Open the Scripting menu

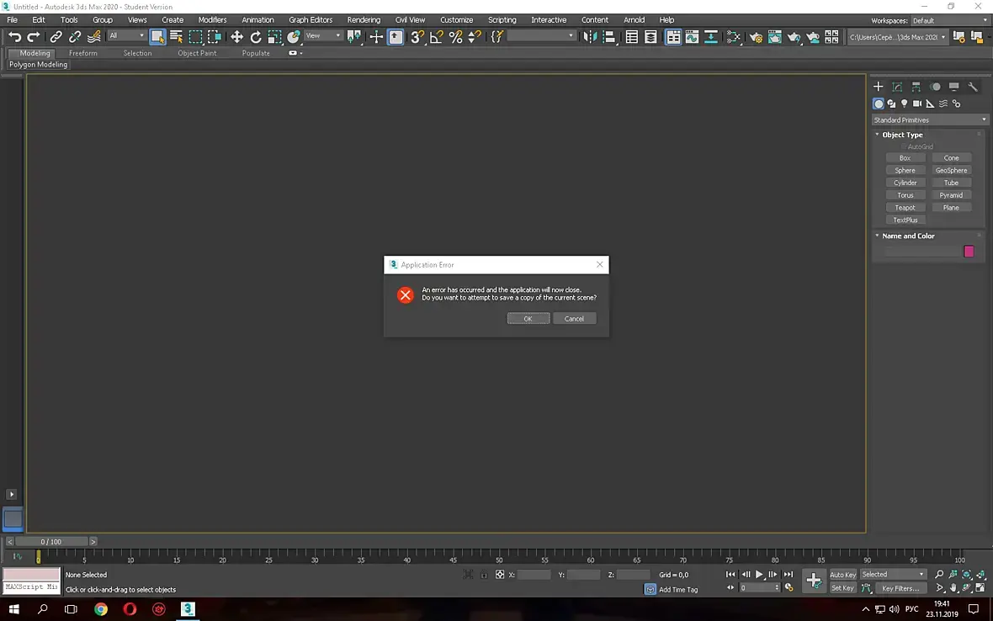[502, 19]
